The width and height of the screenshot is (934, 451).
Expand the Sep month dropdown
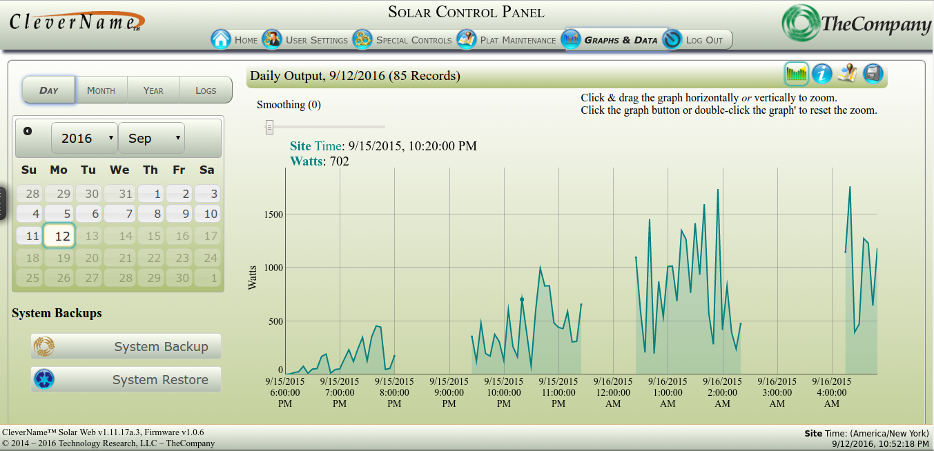(151, 138)
